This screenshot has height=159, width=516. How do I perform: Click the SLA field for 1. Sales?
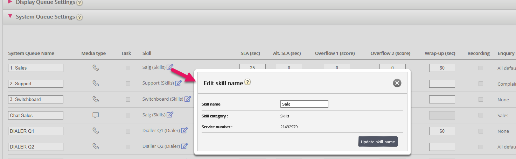tap(252, 68)
